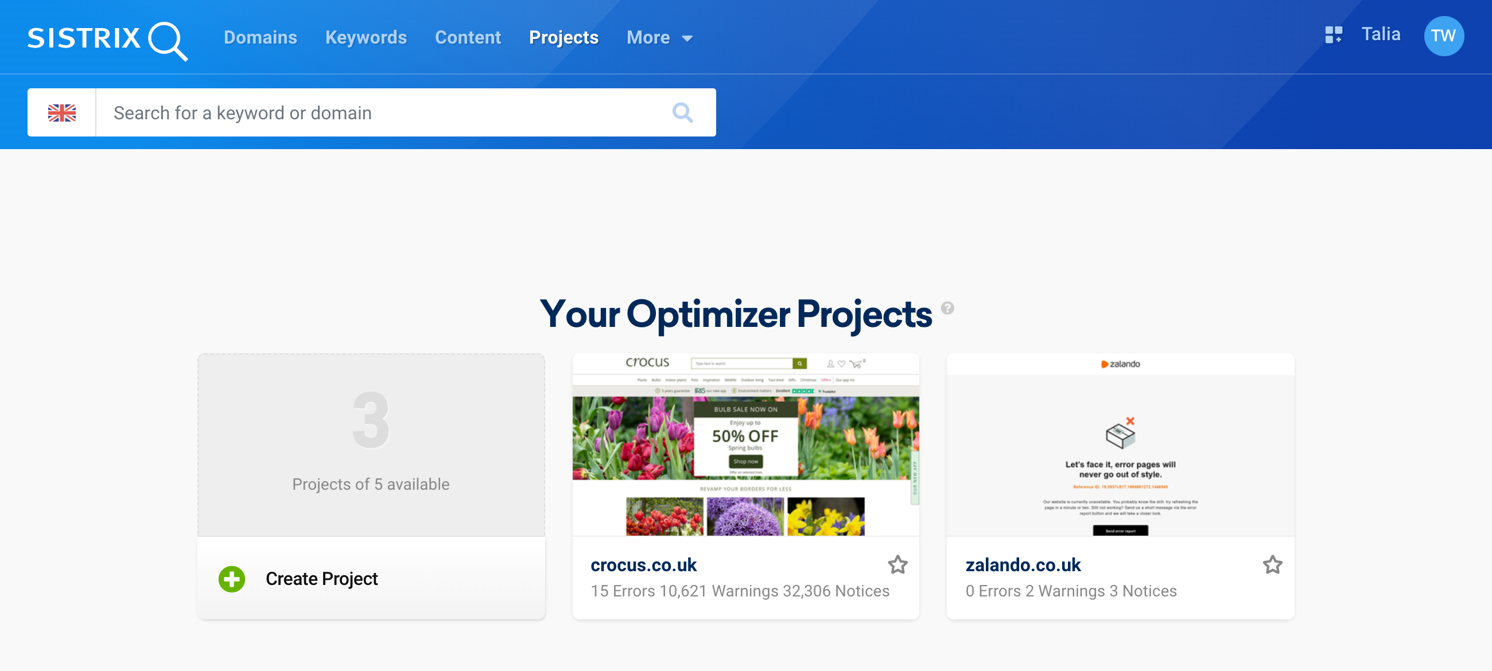Favorite the zalando.co.uk project star
Image resolution: width=1492 pixels, height=671 pixels.
pyautogui.click(x=1272, y=564)
